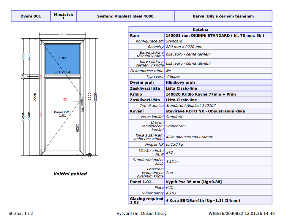Click the red NX hardware label

click(x=65, y=100)
